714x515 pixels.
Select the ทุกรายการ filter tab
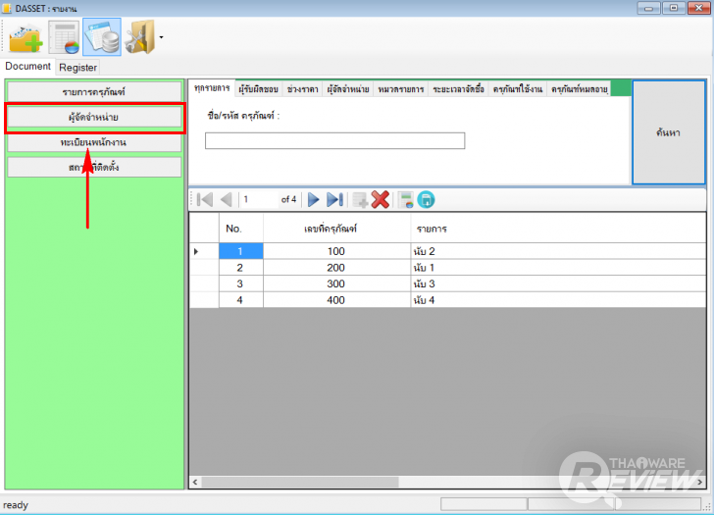[212, 88]
